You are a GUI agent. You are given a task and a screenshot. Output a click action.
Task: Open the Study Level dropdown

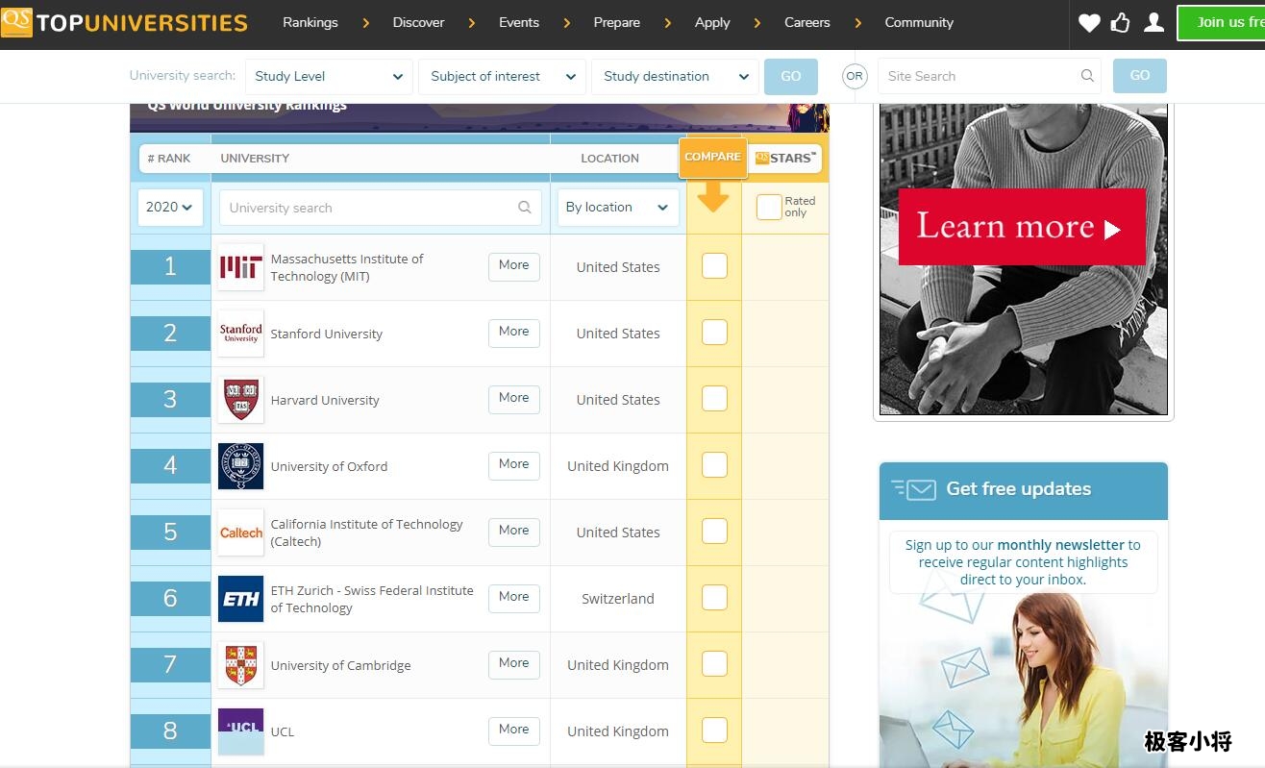[x=328, y=77]
